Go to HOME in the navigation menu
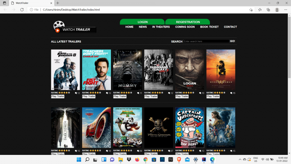This screenshot has width=291, height=164. [129, 27]
